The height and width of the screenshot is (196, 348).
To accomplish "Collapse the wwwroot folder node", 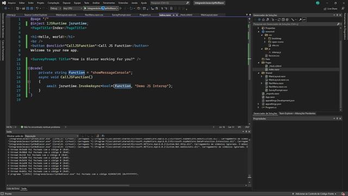I will coord(258,32).
